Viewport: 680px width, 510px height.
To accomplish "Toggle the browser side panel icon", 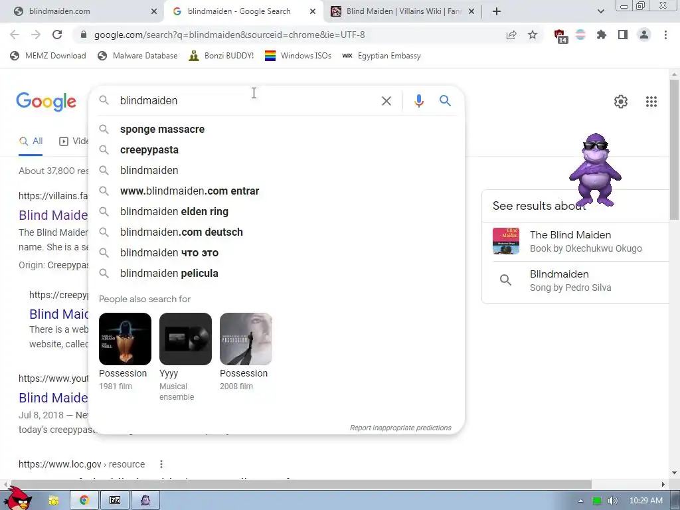I will [623, 35].
